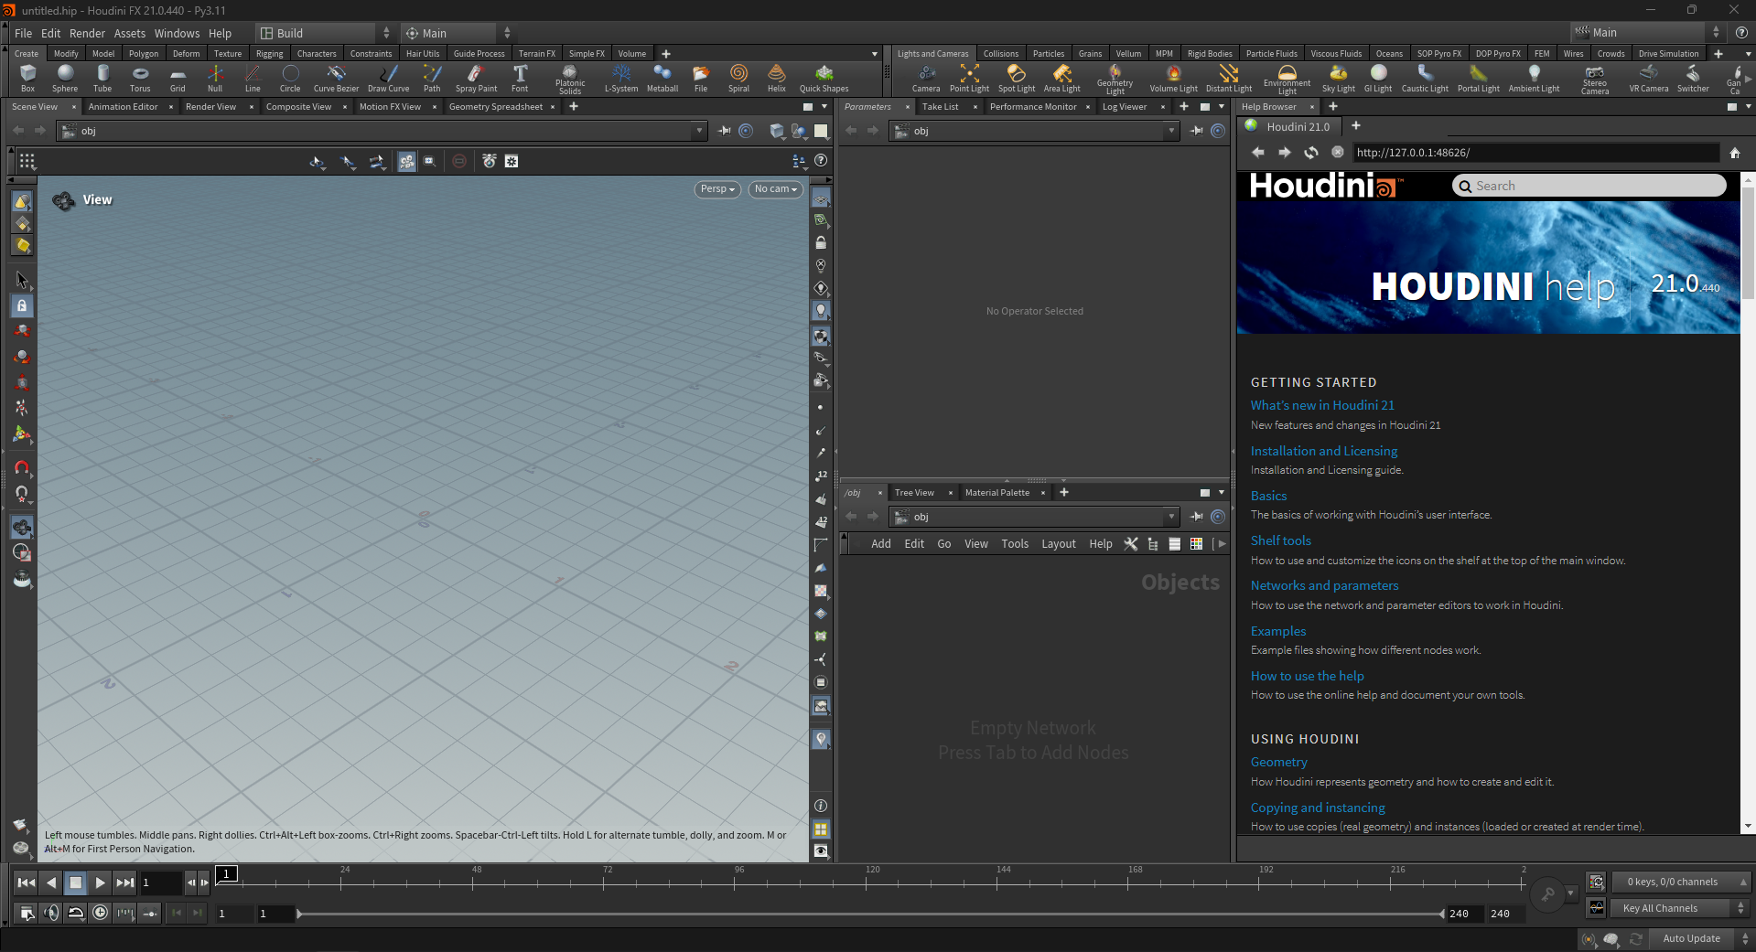Add a Camera from Lights and Cameras shelf
The width and height of the screenshot is (1756, 952).
pyautogui.click(x=926, y=78)
